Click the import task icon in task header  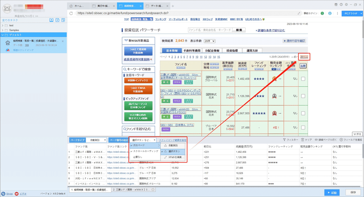point(51,20)
